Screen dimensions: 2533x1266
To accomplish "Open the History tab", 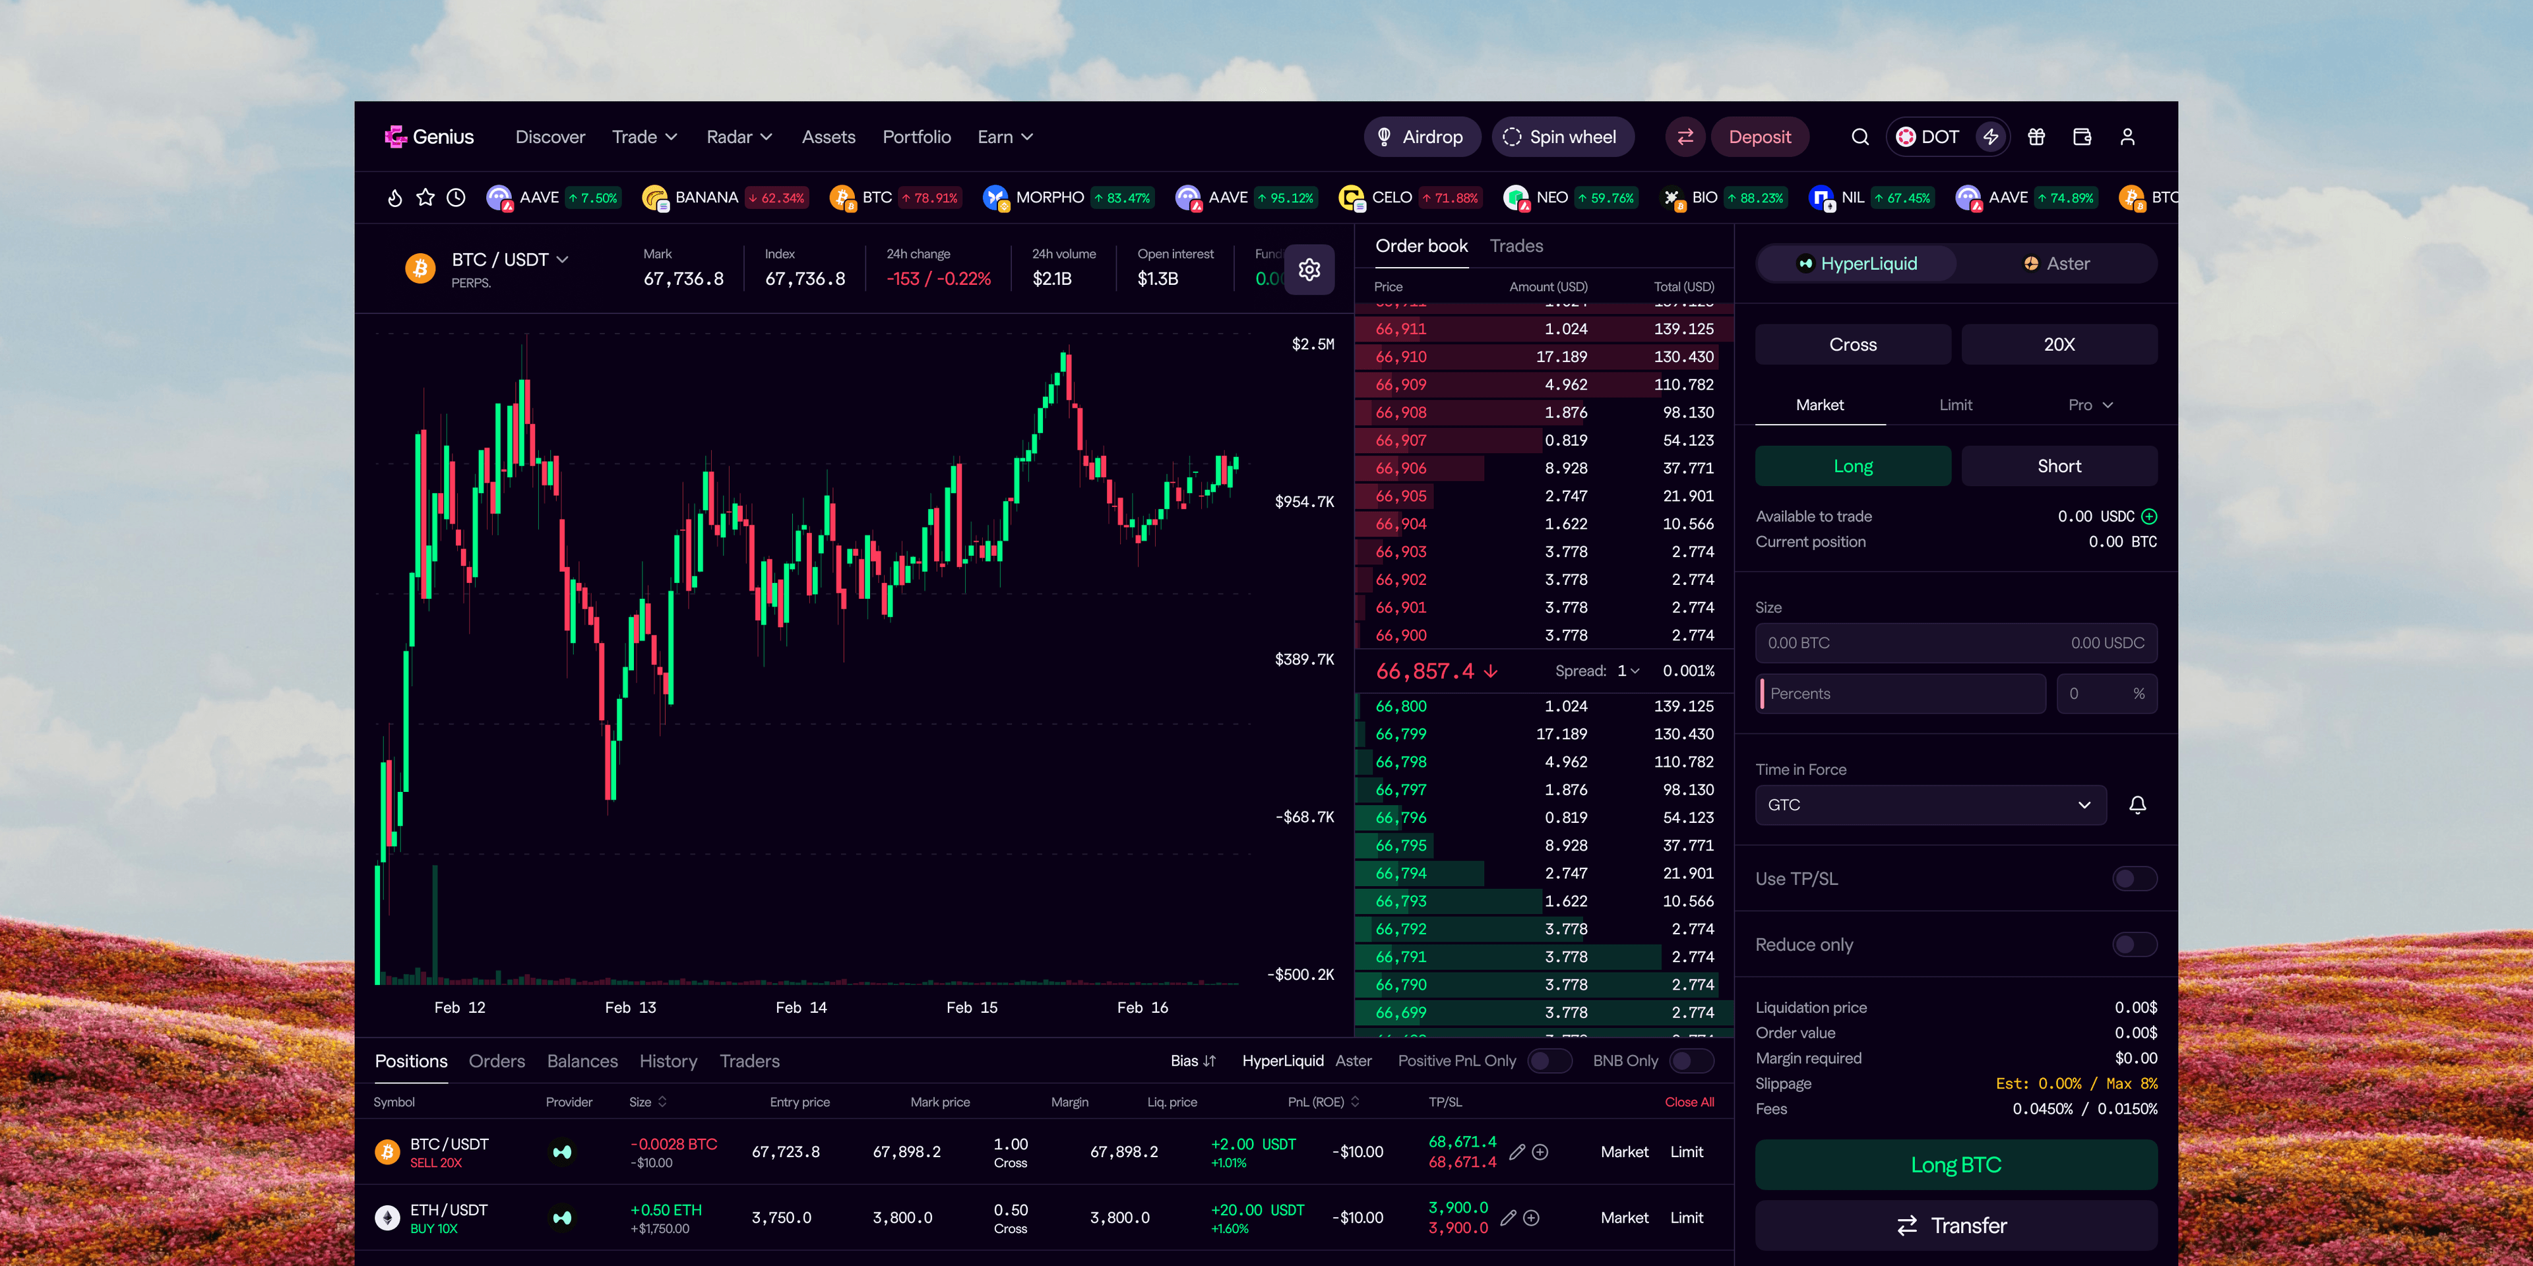I will point(668,1060).
